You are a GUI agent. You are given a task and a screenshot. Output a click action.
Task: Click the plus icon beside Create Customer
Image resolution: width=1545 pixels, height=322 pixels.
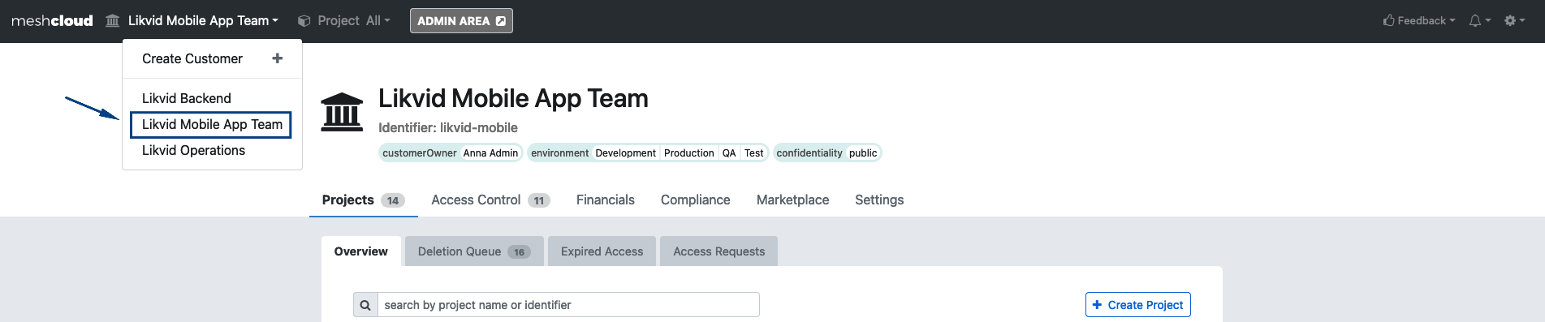pyautogui.click(x=277, y=58)
